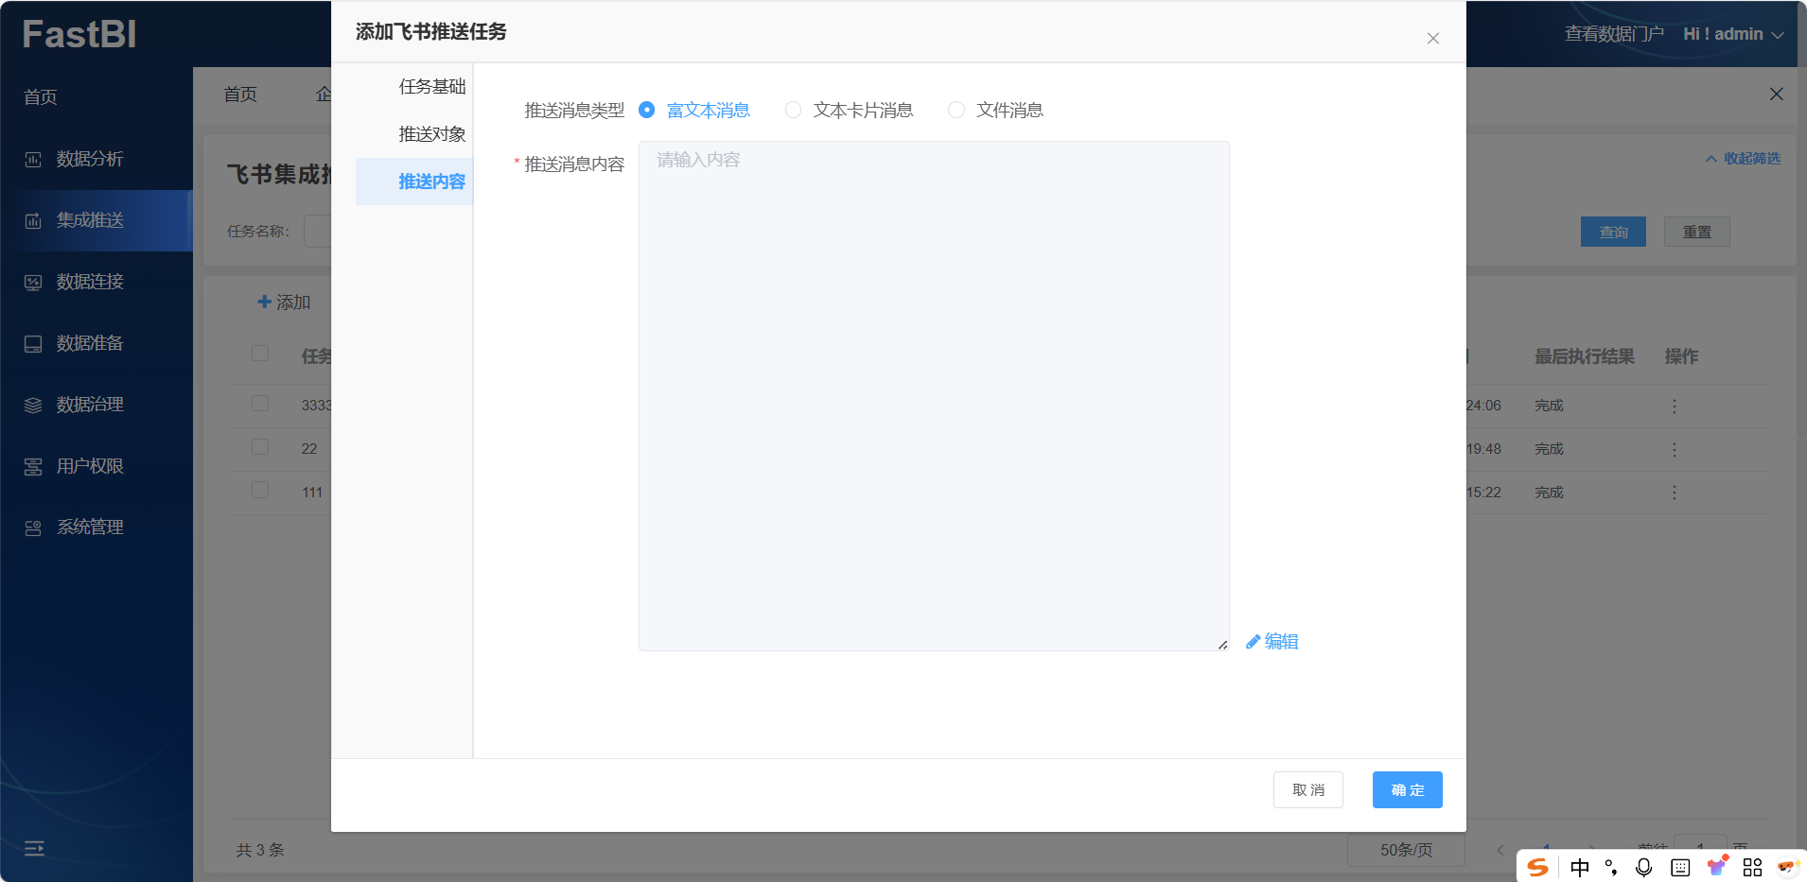
Task: Click the 数据连接 sidebar icon
Action: (x=33, y=283)
